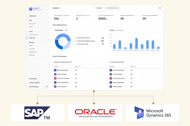Click the Jorden P user name

(x=36, y=8)
